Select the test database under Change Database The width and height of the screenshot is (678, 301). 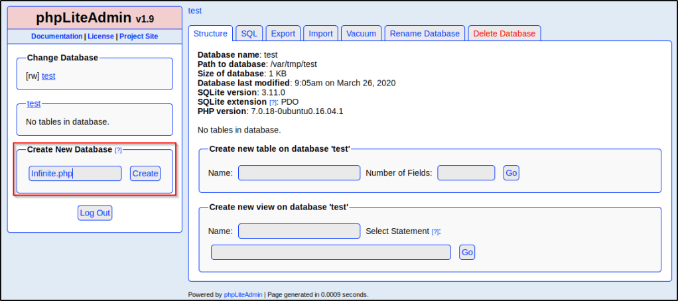tap(48, 76)
